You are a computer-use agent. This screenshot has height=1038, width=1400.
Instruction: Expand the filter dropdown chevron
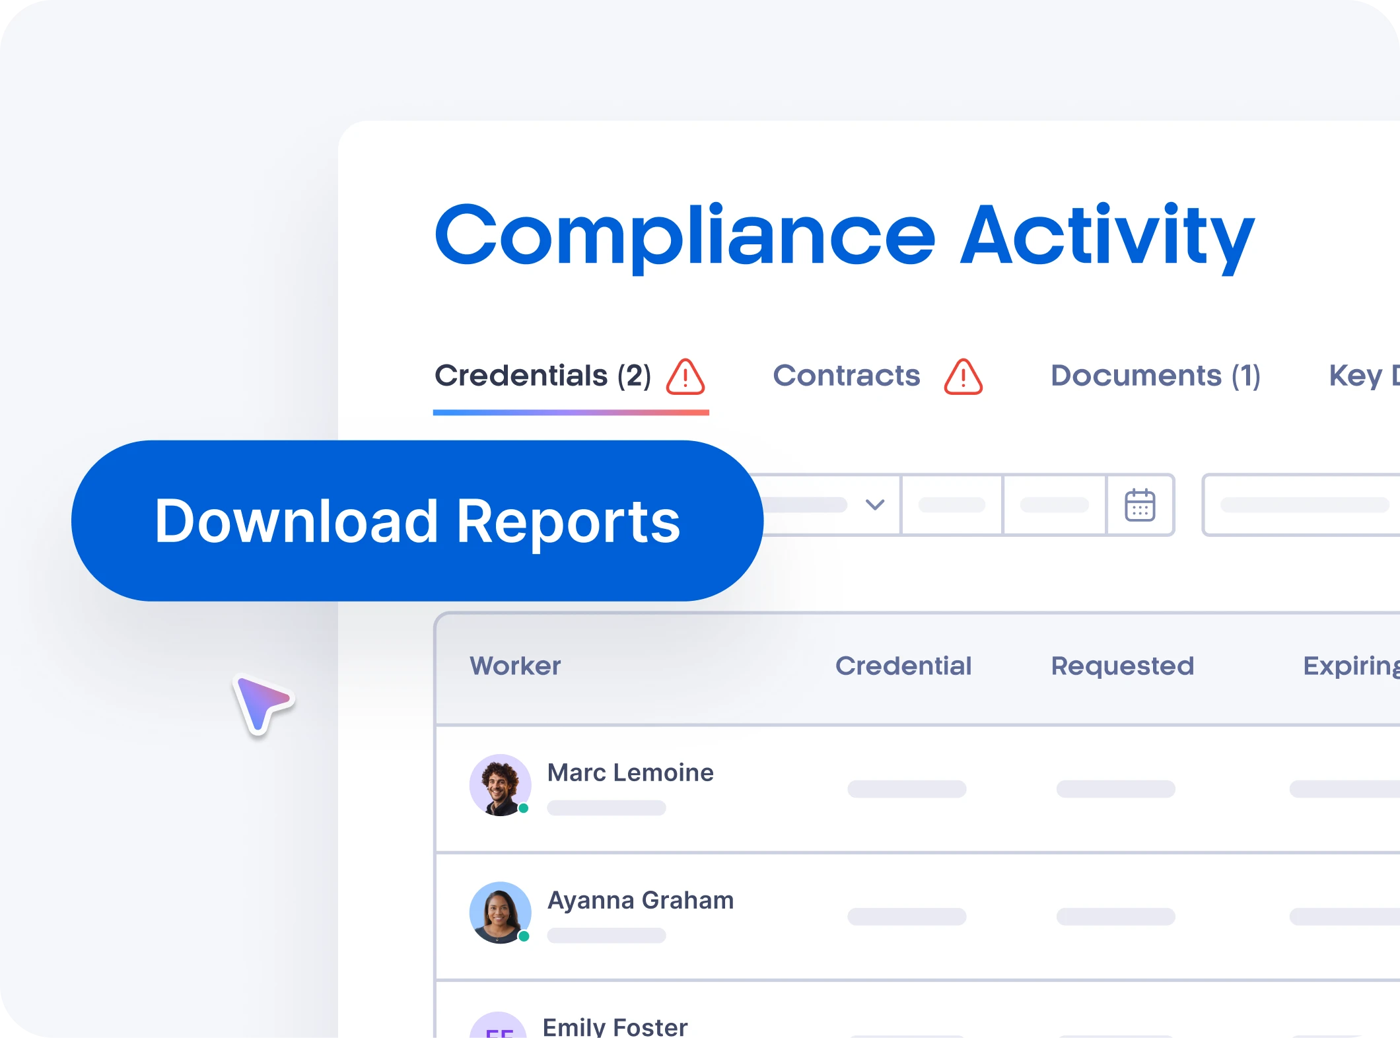[876, 505]
